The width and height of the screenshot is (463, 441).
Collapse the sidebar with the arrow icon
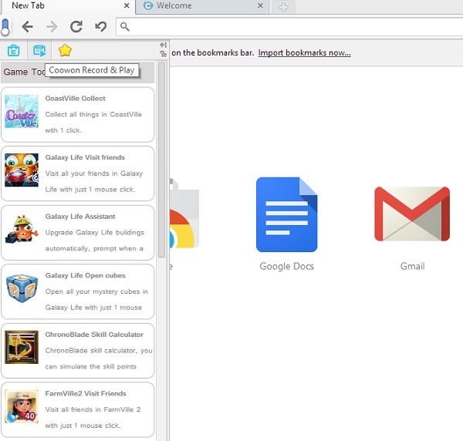[163, 45]
